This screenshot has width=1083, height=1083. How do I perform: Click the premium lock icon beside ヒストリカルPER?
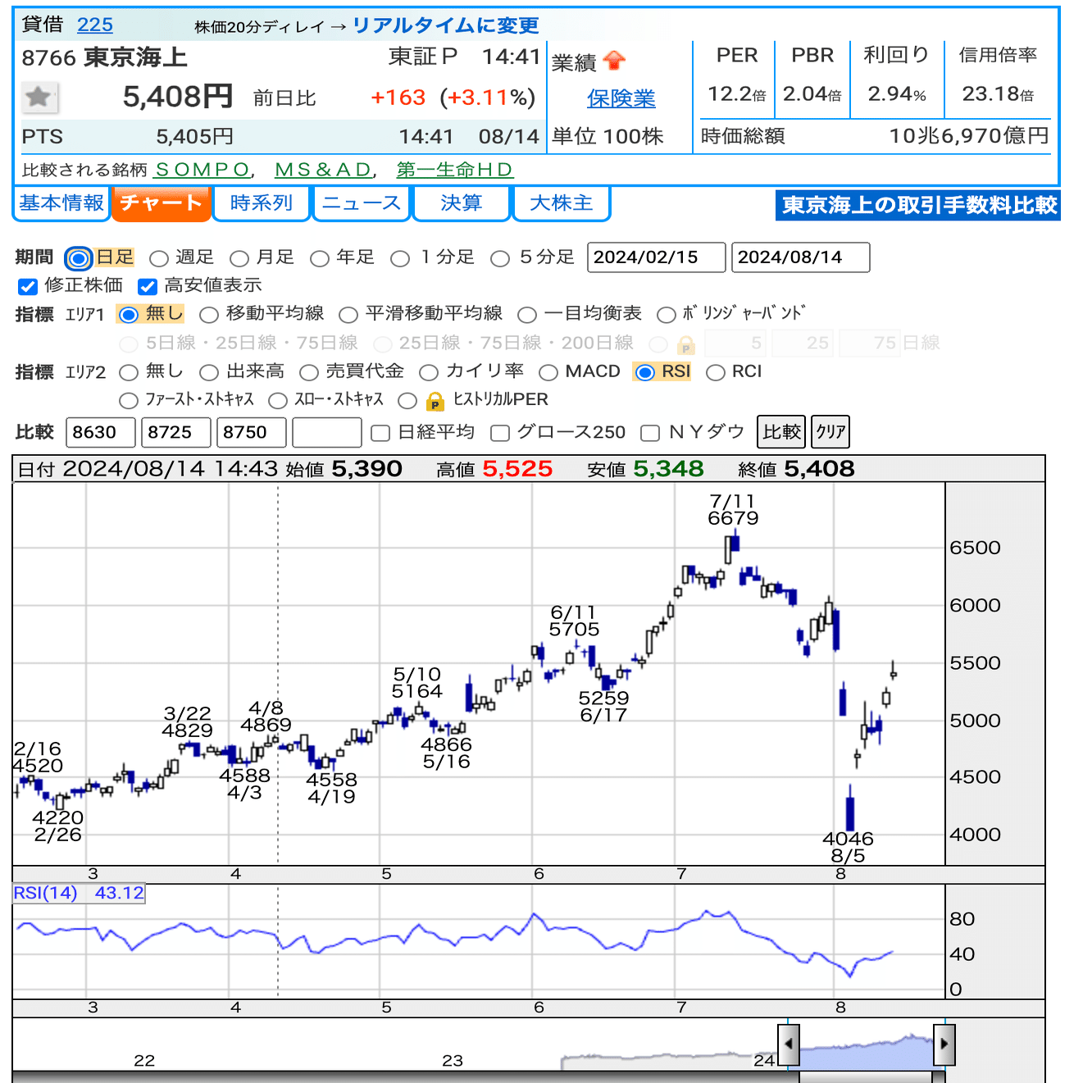(435, 401)
